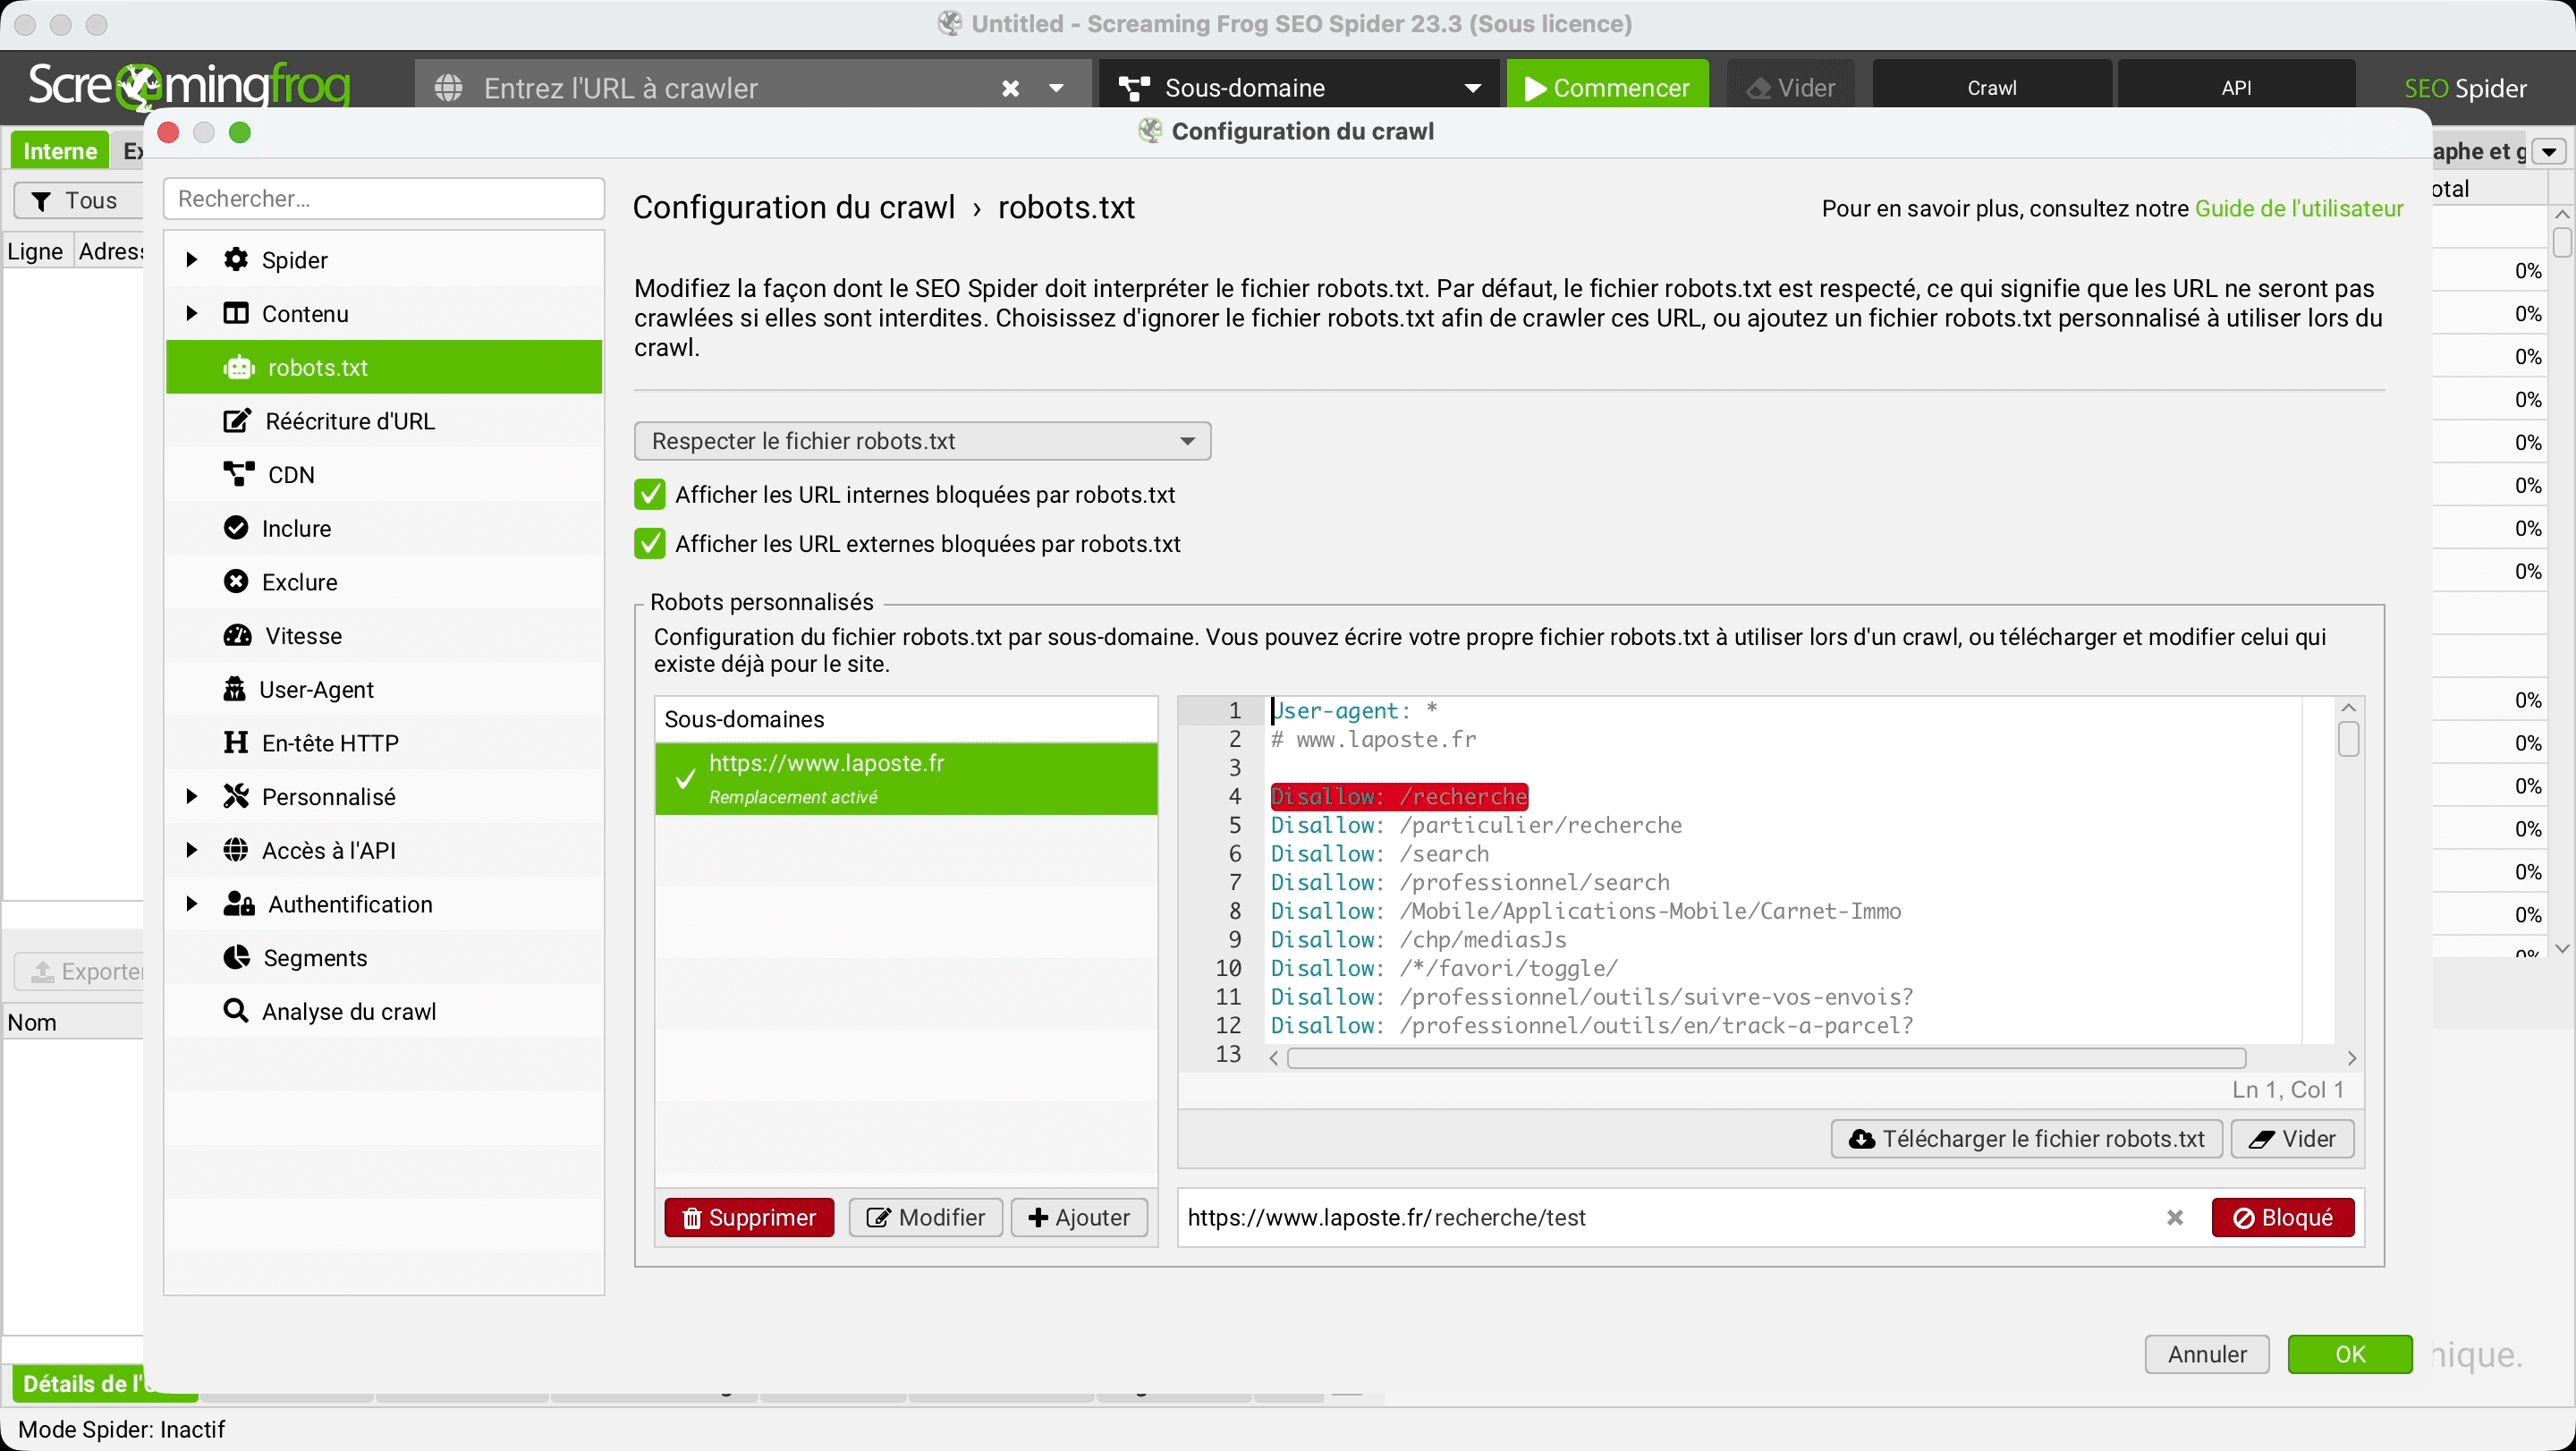
Task: Toggle Afficher les URL externes bloquées checkbox
Action: [x=650, y=544]
